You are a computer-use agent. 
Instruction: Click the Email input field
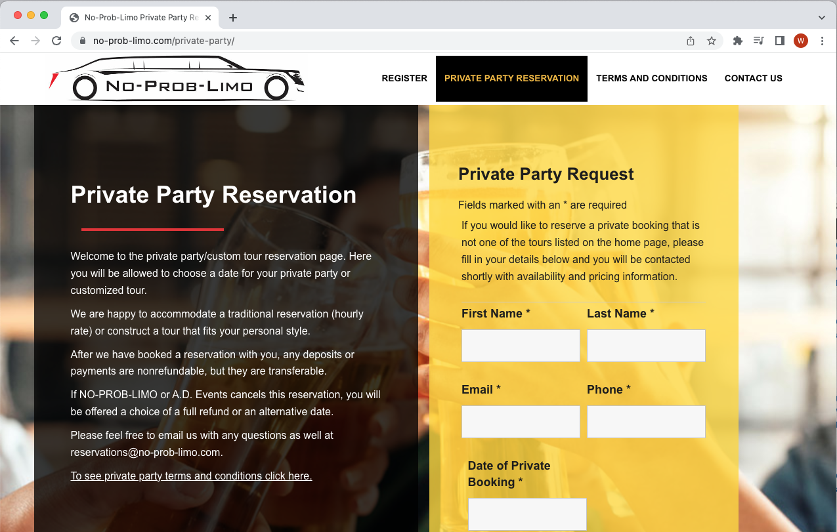(521, 422)
